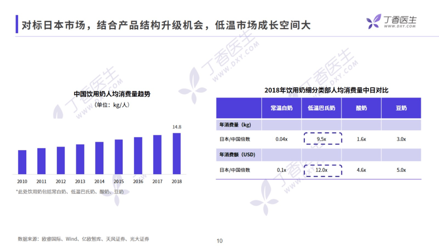Click the 年消费额 (USD) row header
Image resolution: width=439 pixels, height=247 pixels.
click(237, 155)
